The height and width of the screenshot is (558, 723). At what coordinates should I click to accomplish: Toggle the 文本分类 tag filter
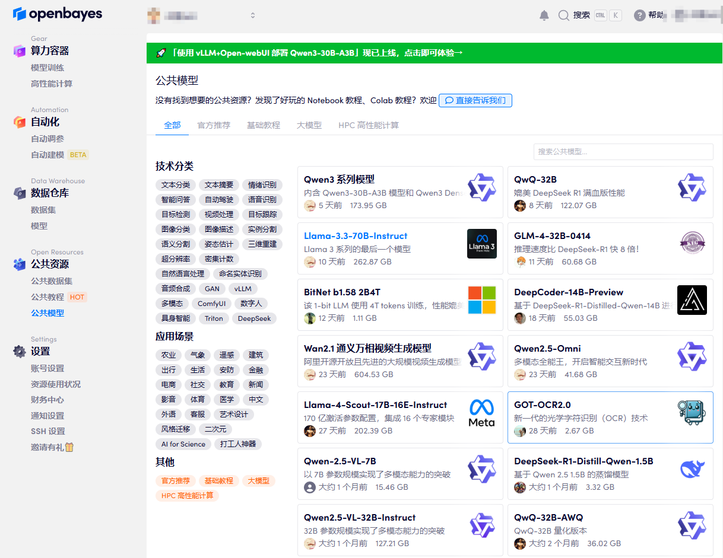[x=176, y=185]
